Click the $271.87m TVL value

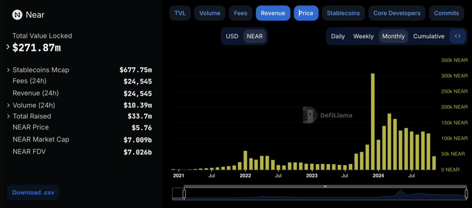[x=37, y=48]
